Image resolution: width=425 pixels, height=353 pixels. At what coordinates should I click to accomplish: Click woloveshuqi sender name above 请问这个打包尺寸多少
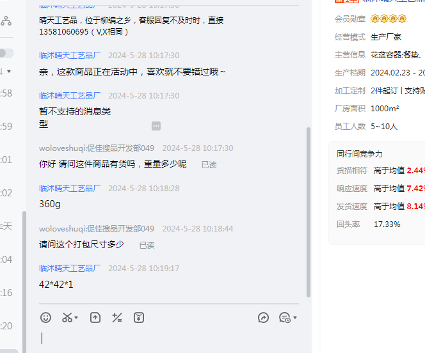(97, 229)
